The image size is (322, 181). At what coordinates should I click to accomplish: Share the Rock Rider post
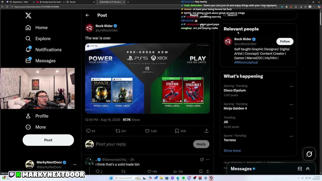click(x=206, y=131)
